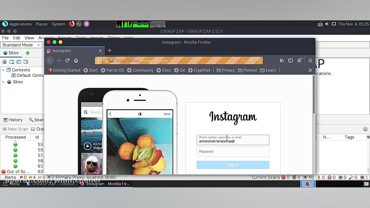This screenshot has height=208, width=370.
Task: Open the File menu in ZAP
Action: pyautogui.click(x=5, y=38)
